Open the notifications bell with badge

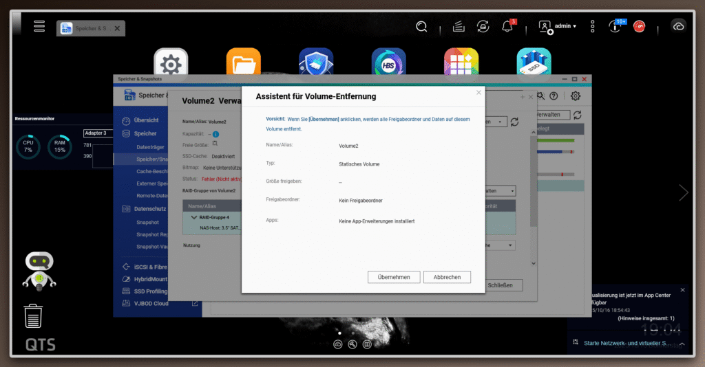pos(507,26)
